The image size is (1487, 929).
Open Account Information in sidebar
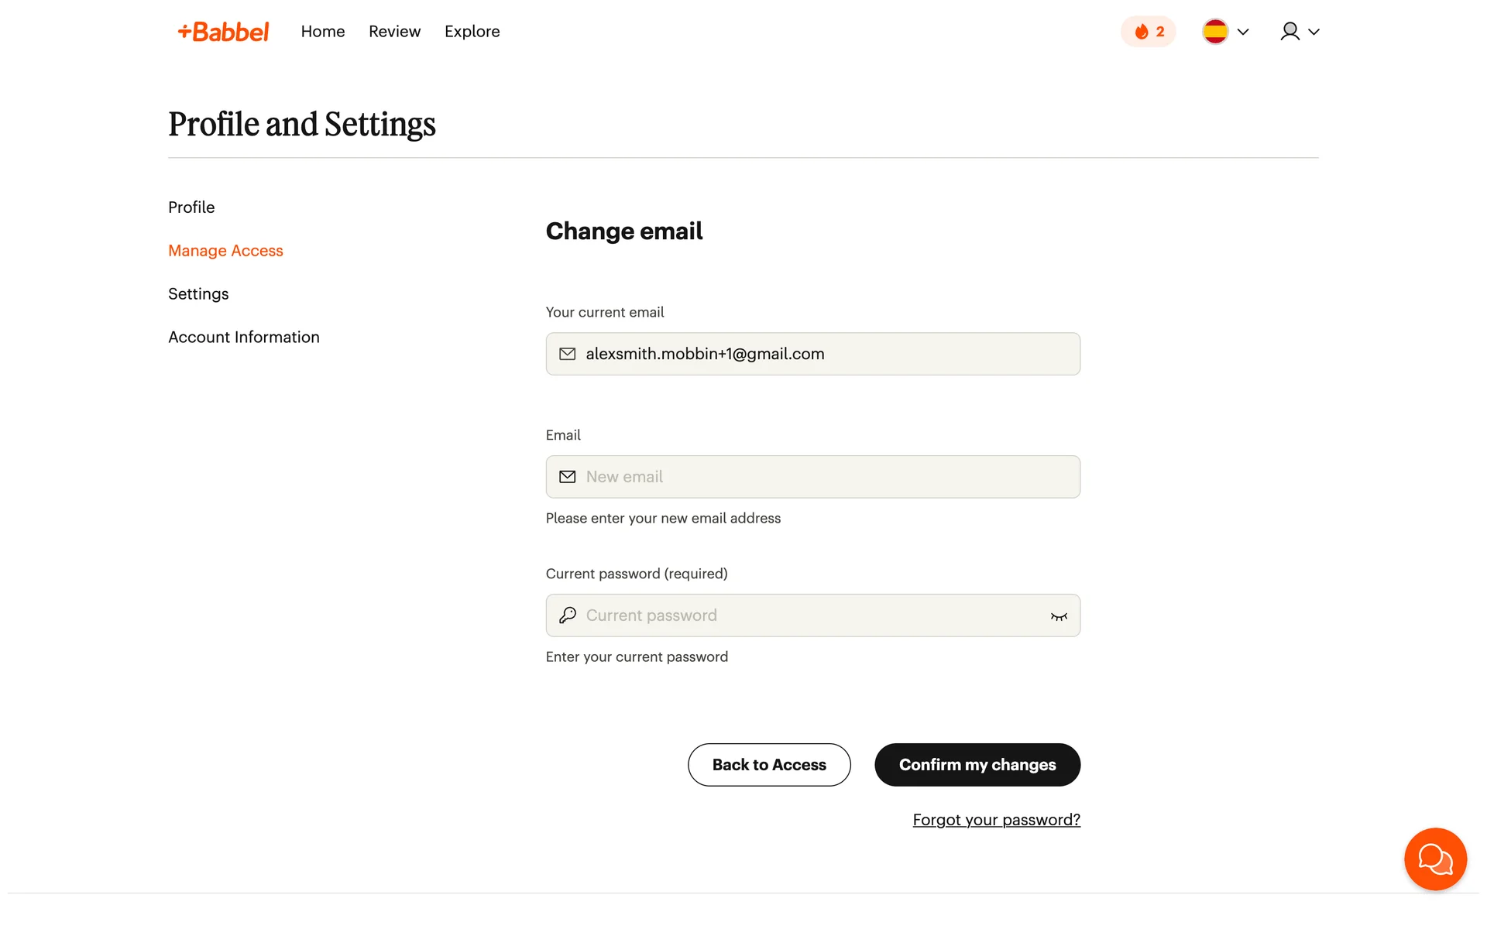[x=243, y=338]
